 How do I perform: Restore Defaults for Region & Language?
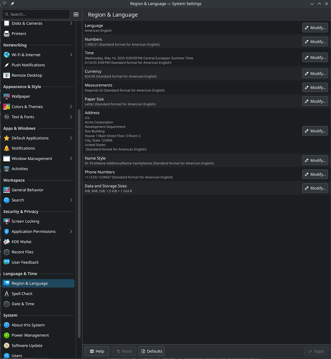click(152, 351)
